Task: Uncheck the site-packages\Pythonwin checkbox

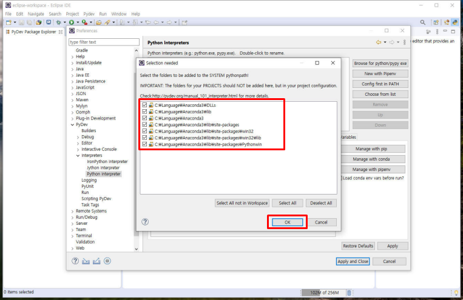Action: 144,144
